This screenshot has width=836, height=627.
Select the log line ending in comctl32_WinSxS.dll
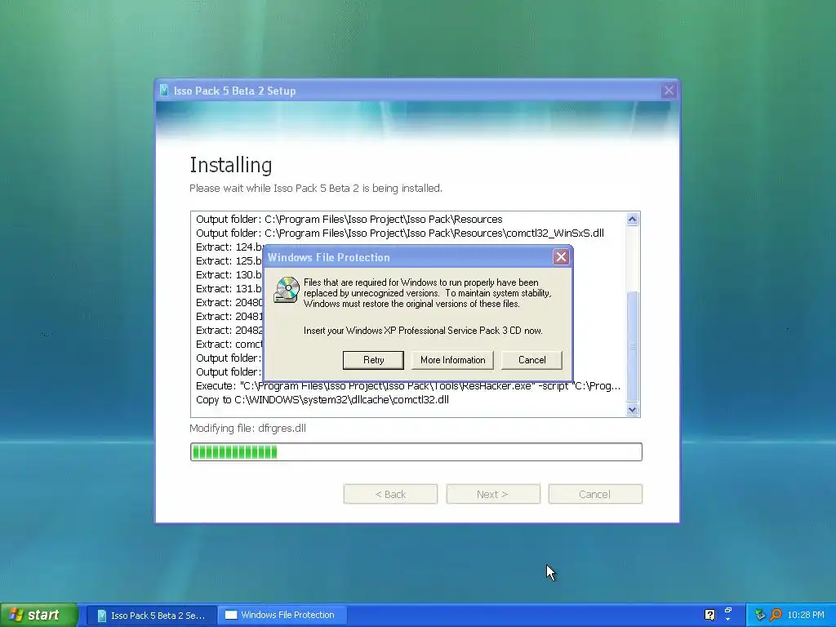click(400, 233)
